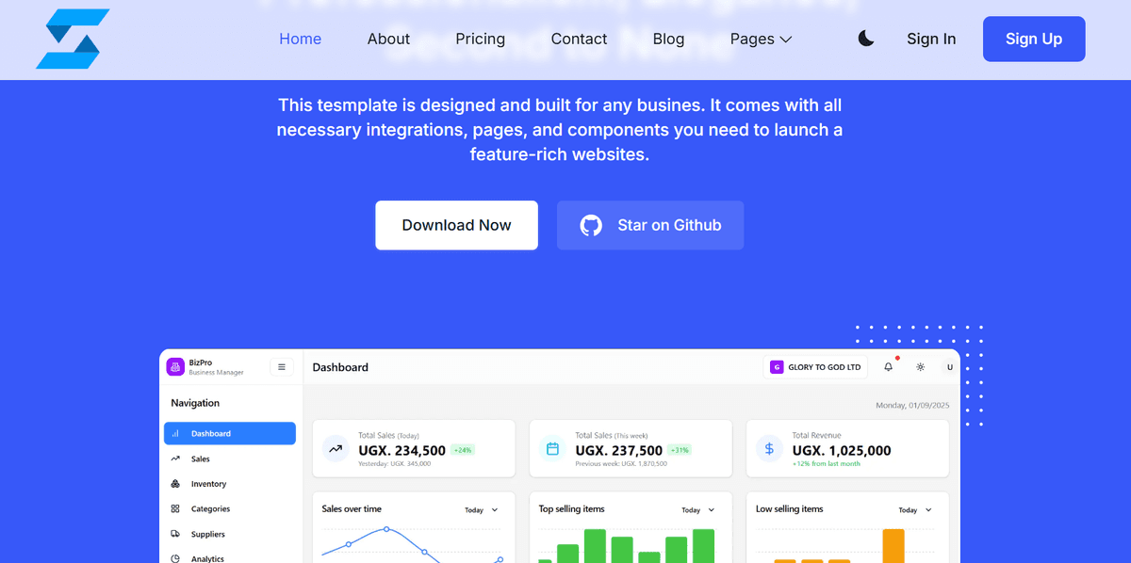Click the Star on Github button

pos(650,225)
